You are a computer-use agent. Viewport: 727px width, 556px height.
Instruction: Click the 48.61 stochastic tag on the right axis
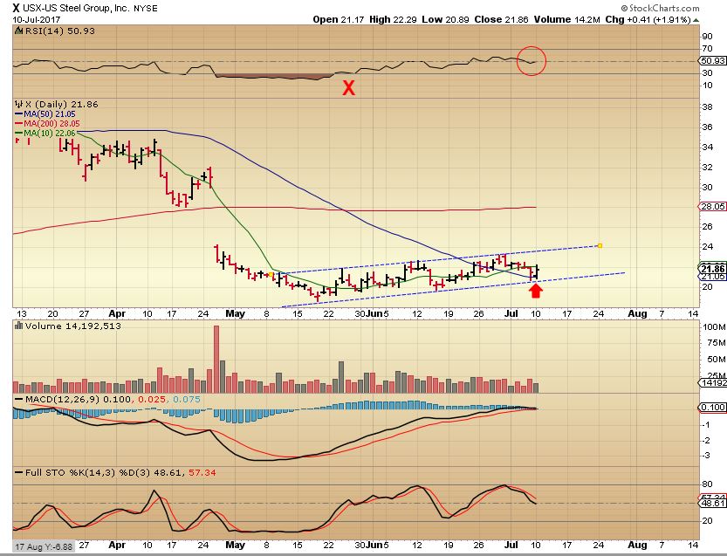tap(713, 503)
